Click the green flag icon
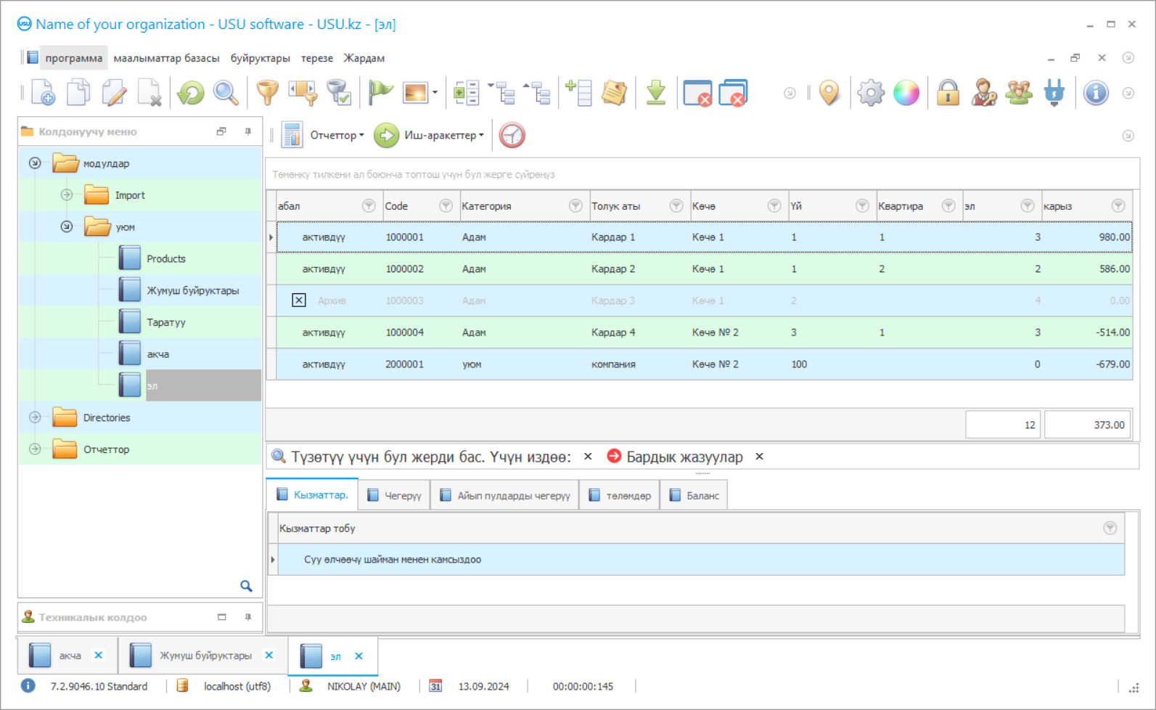The height and width of the screenshot is (710, 1156). pyautogui.click(x=380, y=93)
